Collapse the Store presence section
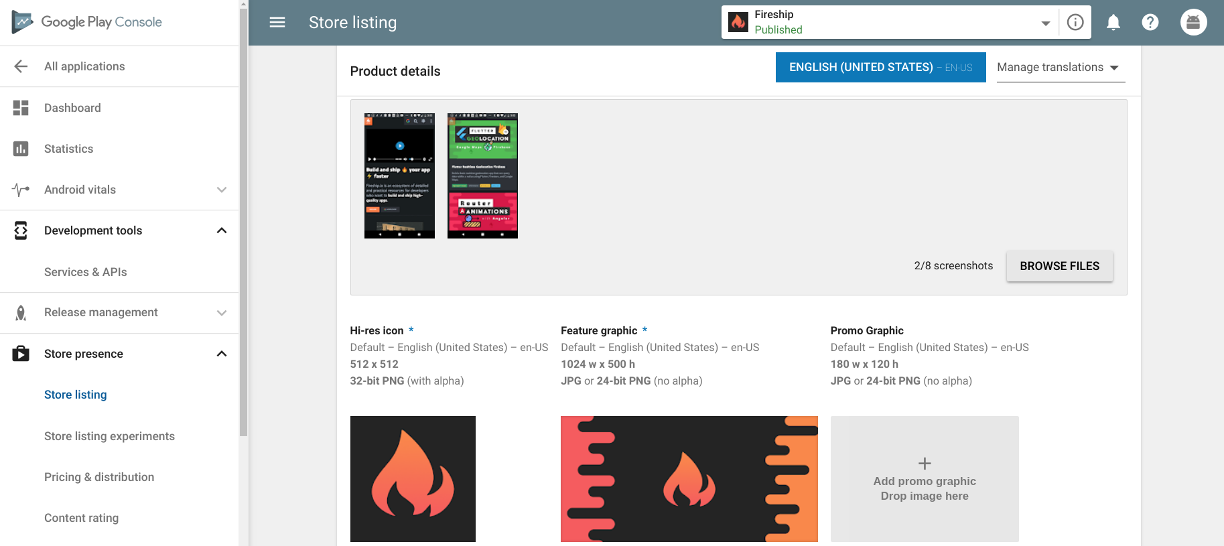Screen dimensions: 1224x546 (x=222, y=354)
